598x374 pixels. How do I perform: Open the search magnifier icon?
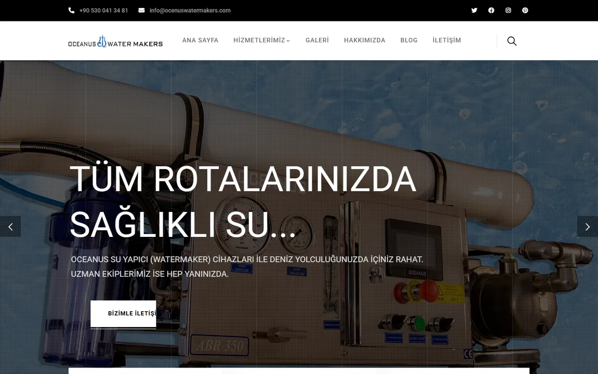(x=512, y=41)
